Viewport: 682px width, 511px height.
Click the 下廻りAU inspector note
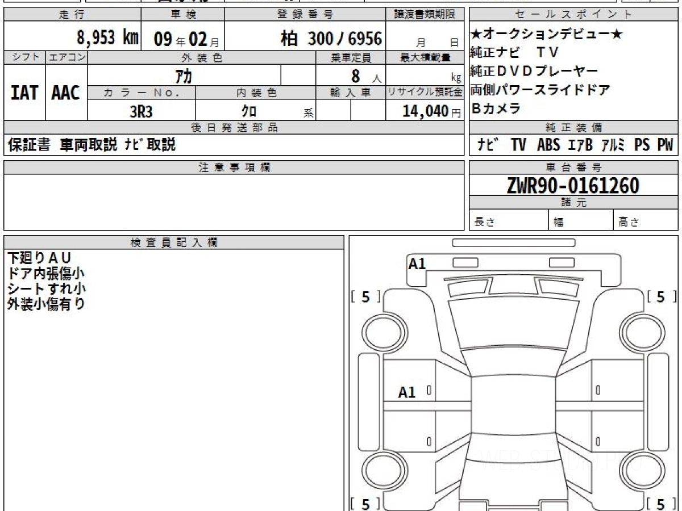point(39,258)
